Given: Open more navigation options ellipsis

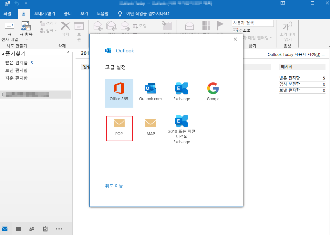Looking at the screenshot, I should pyautogui.click(x=59, y=229).
